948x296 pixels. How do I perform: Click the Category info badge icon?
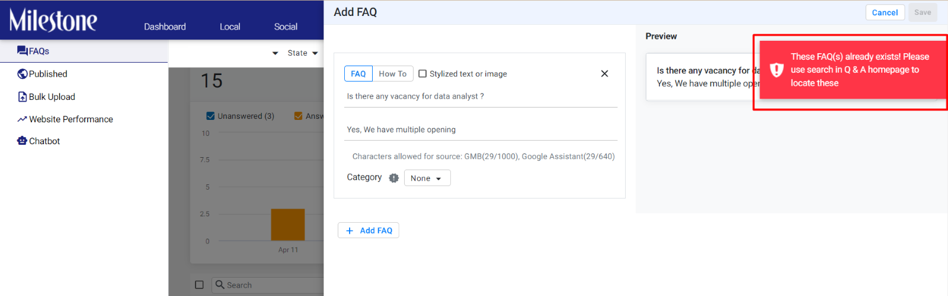click(x=394, y=178)
